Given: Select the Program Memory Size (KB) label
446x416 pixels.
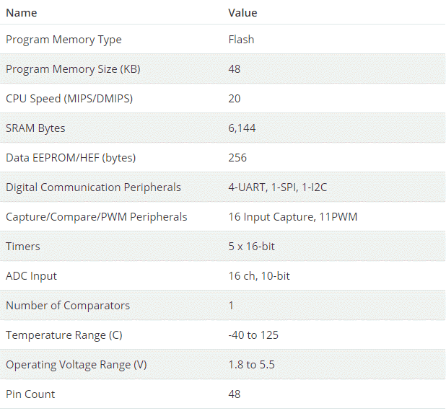Looking at the screenshot, I should pyautogui.click(x=73, y=69).
